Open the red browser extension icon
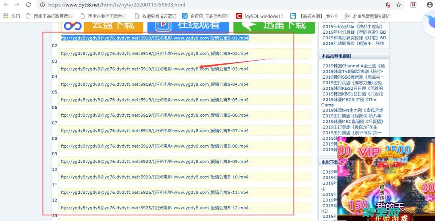Image resolution: width=435 pixels, height=221 pixels. point(413,5)
